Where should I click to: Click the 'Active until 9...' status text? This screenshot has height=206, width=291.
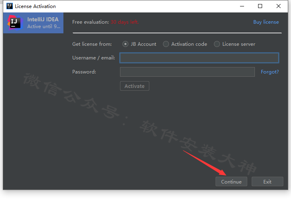[44, 27]
